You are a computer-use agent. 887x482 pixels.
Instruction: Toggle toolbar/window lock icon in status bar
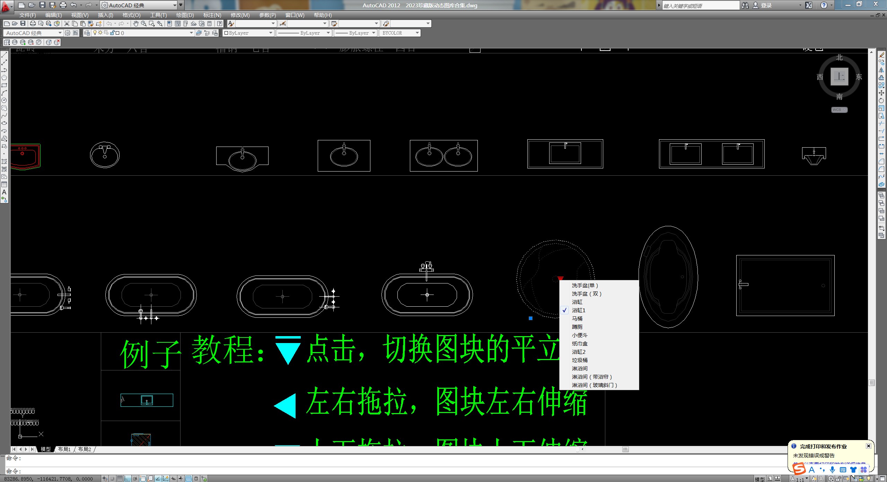[838, 479]
